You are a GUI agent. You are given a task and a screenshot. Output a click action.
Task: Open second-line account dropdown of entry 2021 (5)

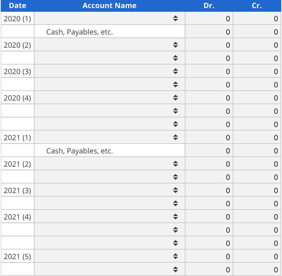[110, 269]
